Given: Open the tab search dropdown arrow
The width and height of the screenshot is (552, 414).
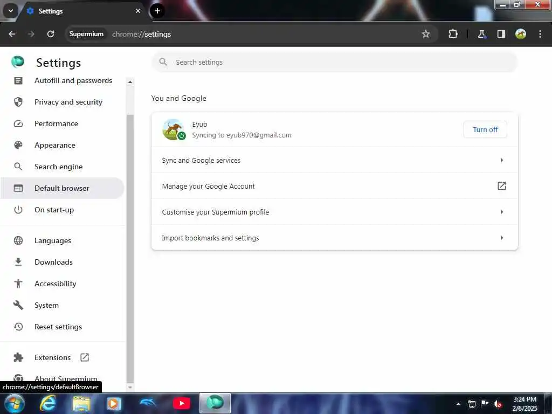Looking at the screenshot, I should 11,11.
